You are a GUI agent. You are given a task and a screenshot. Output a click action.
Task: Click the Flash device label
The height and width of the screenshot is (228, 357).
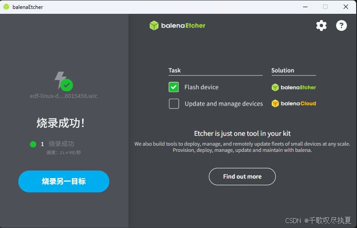[202, 87]
